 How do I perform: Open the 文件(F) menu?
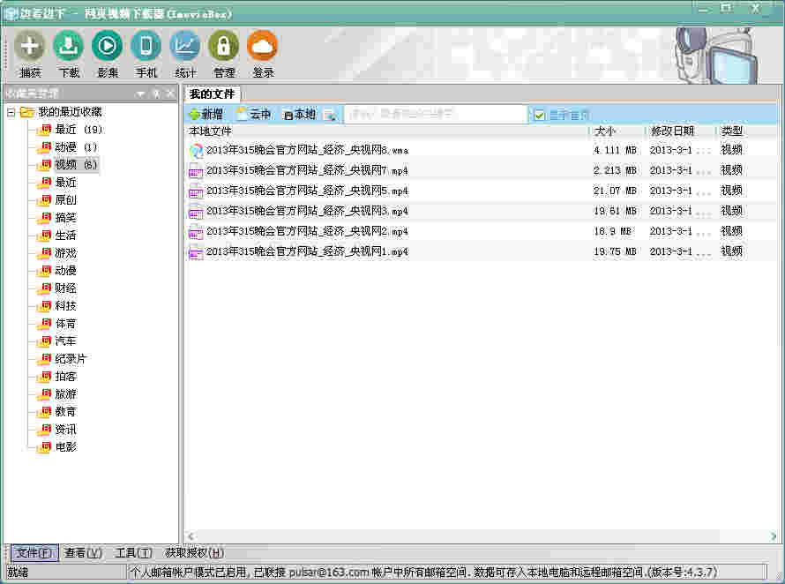click(34, 553)
